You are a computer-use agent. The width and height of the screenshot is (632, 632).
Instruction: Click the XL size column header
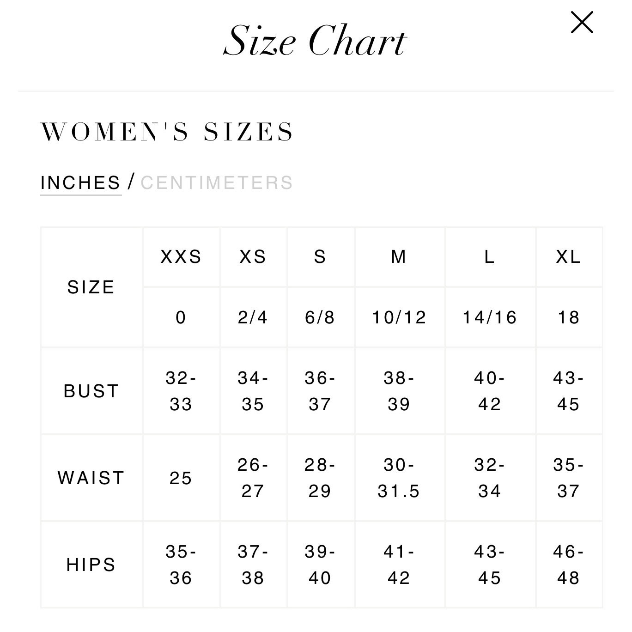(x=569, y=257)
